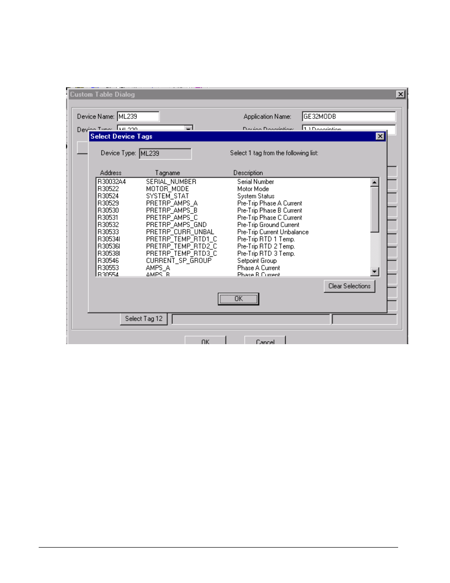Select the PRETRP_CURR_UNBAL tag row
Screen dimensions: 450x583
pos(233,232)
